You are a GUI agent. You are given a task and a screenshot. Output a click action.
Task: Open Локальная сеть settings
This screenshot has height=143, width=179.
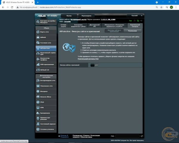pos(46,86)
